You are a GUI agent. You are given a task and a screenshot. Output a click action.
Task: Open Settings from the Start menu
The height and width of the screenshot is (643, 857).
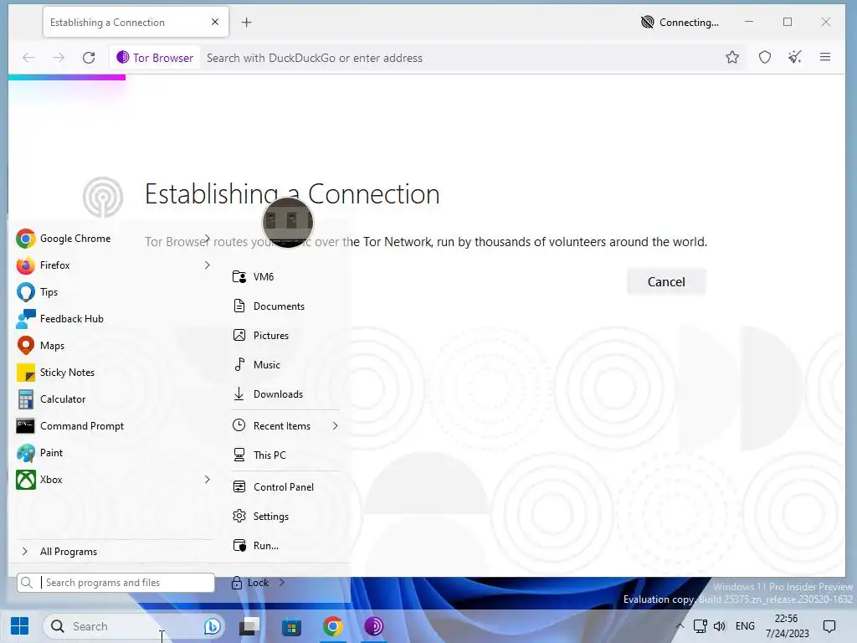coord(270,516)
